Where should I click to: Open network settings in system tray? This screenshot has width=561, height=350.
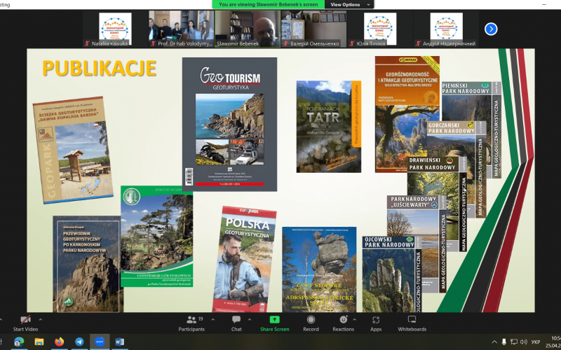[x=514, y=342]
